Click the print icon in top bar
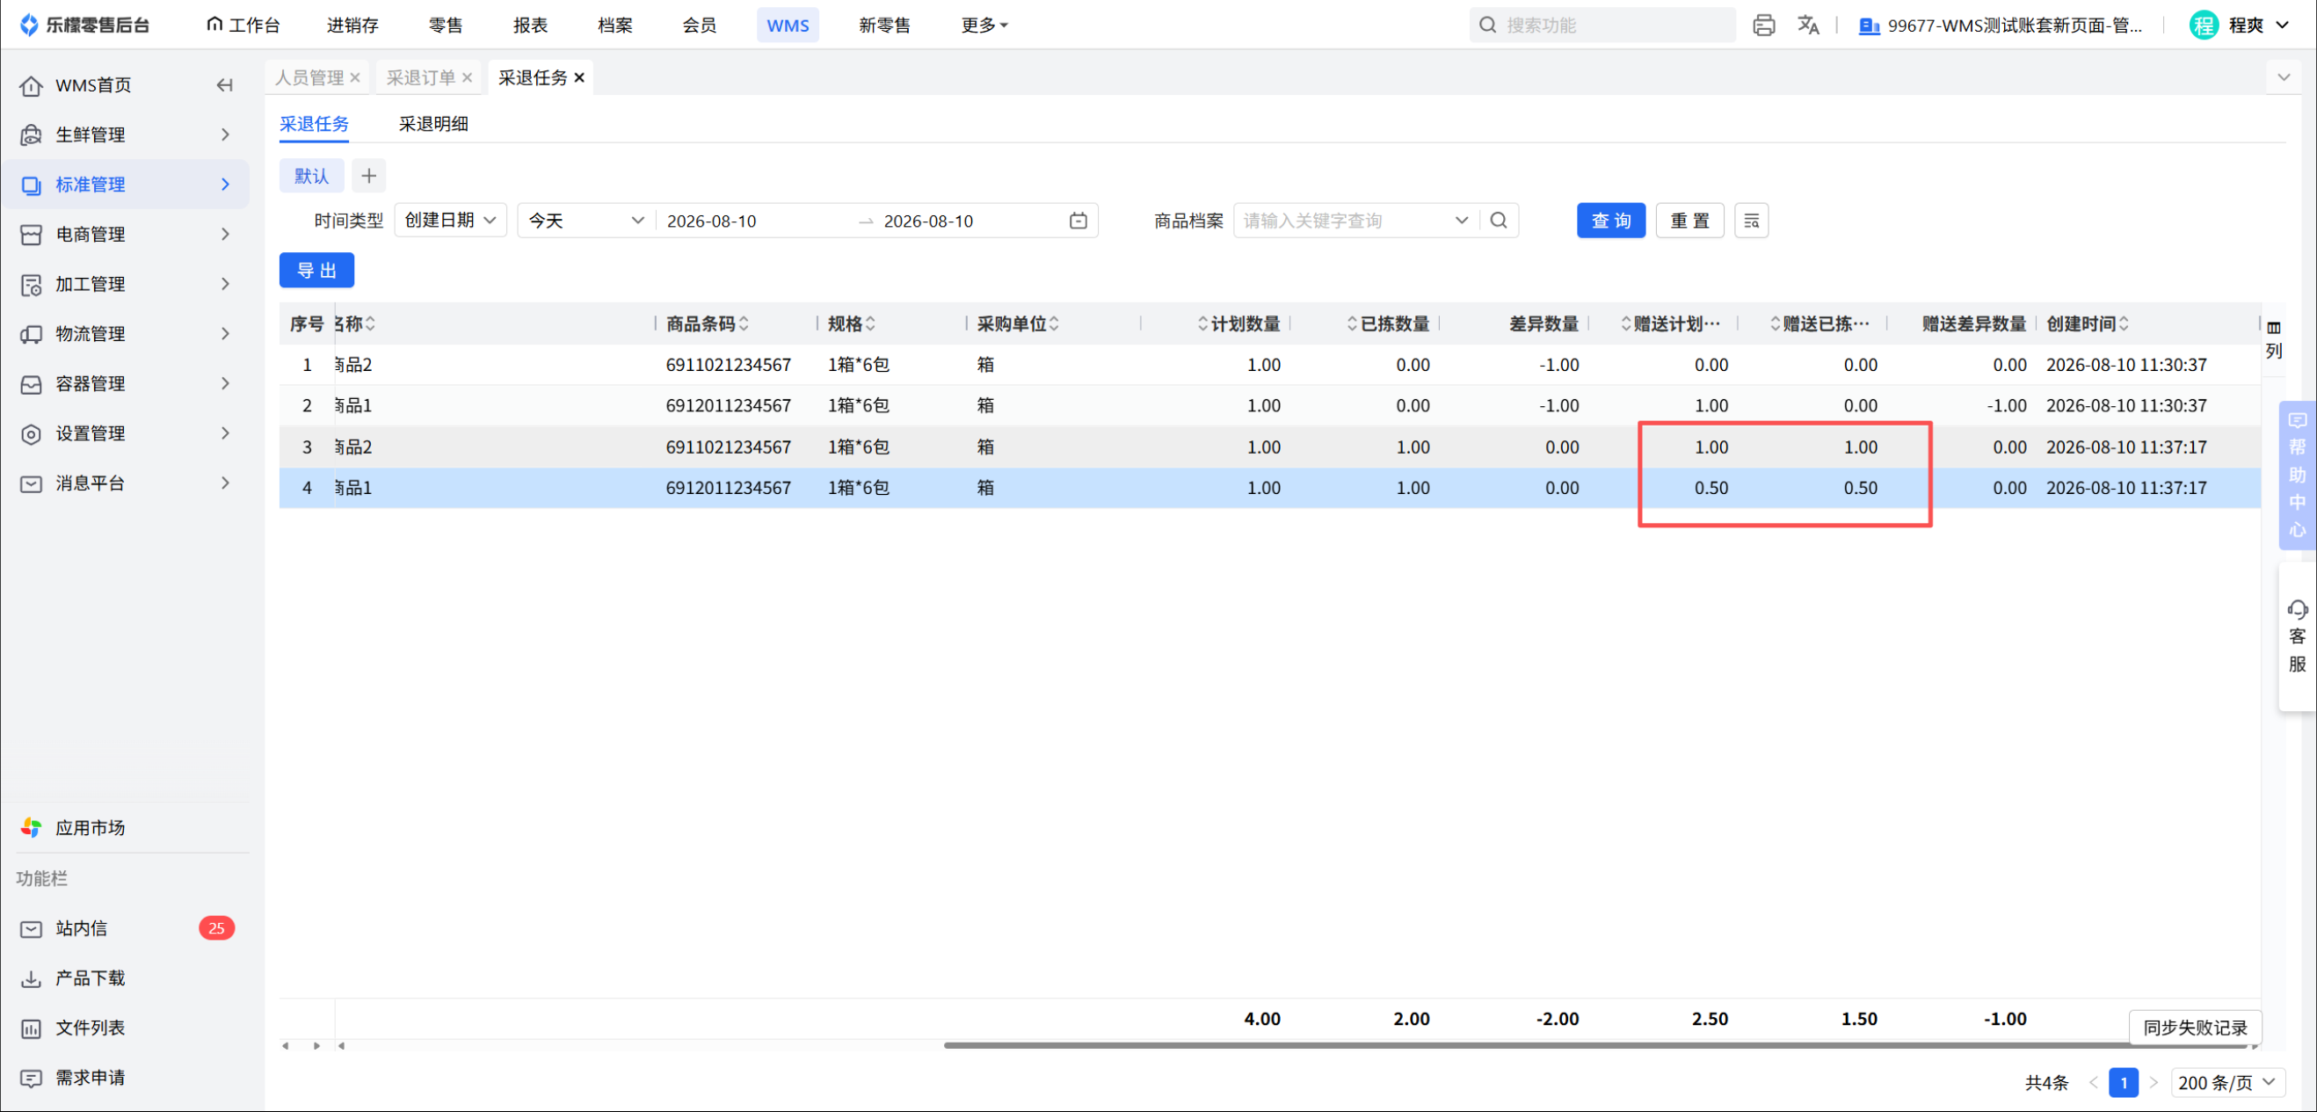This screenshot has width=2317, height=1112. (1764, 25)
